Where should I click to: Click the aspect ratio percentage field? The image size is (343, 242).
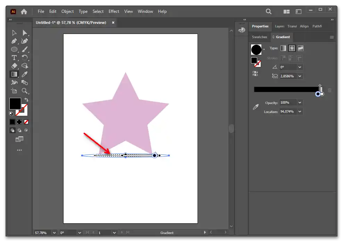287,76
